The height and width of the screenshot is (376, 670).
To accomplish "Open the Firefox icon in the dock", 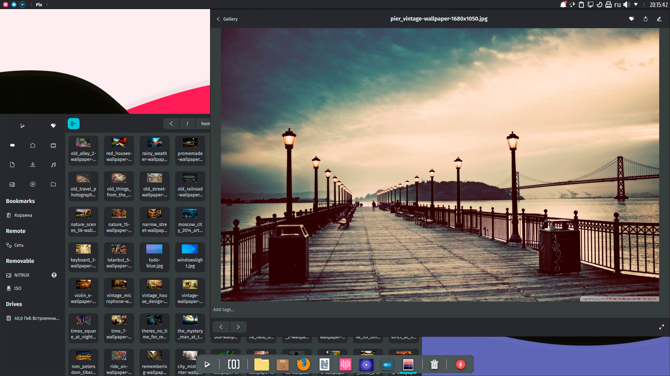I will (303, 365).
